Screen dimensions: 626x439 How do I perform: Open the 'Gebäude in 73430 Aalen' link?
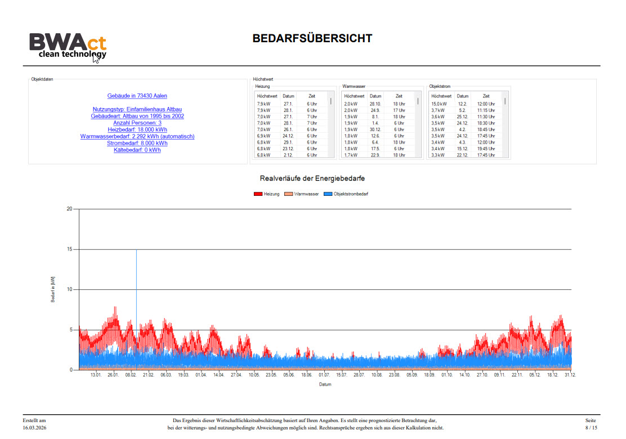137,96
